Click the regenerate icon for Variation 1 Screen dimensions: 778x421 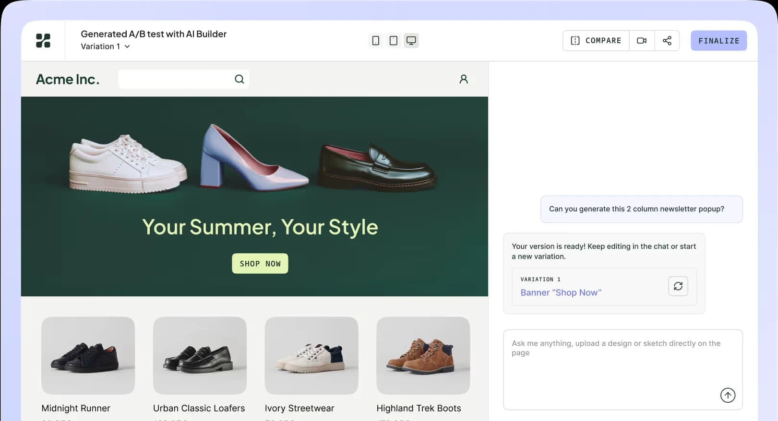(678, 286)
